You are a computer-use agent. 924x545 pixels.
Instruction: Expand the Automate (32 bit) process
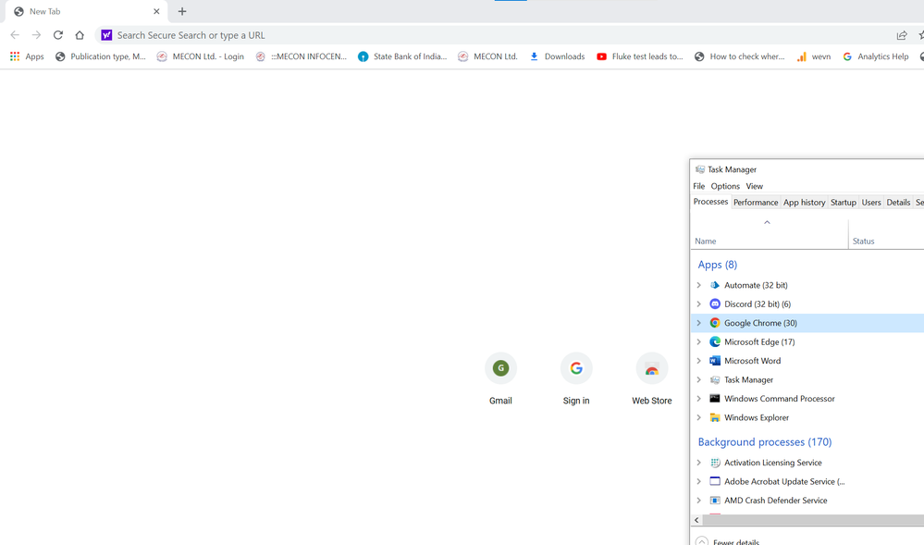[x=699, y=285]
